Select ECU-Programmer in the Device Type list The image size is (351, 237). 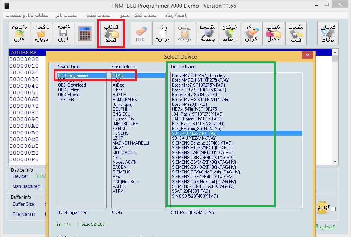[81, 75]
